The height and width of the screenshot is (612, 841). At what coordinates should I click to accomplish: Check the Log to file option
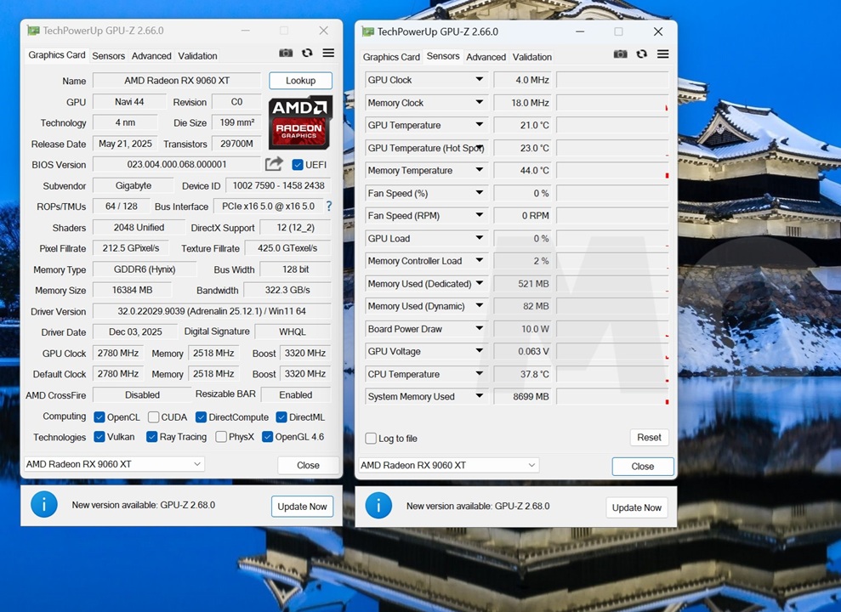(x=371, y=438)
